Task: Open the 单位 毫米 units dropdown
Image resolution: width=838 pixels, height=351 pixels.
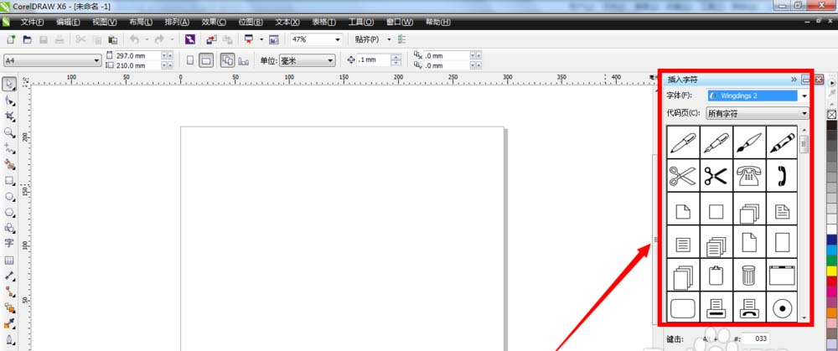Action: point(330,61)
